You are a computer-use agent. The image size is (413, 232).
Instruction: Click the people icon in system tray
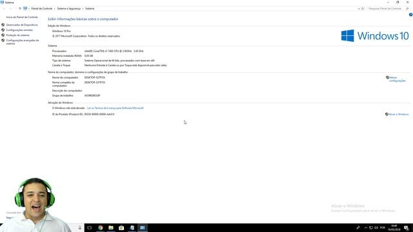[x=358, y=227]
